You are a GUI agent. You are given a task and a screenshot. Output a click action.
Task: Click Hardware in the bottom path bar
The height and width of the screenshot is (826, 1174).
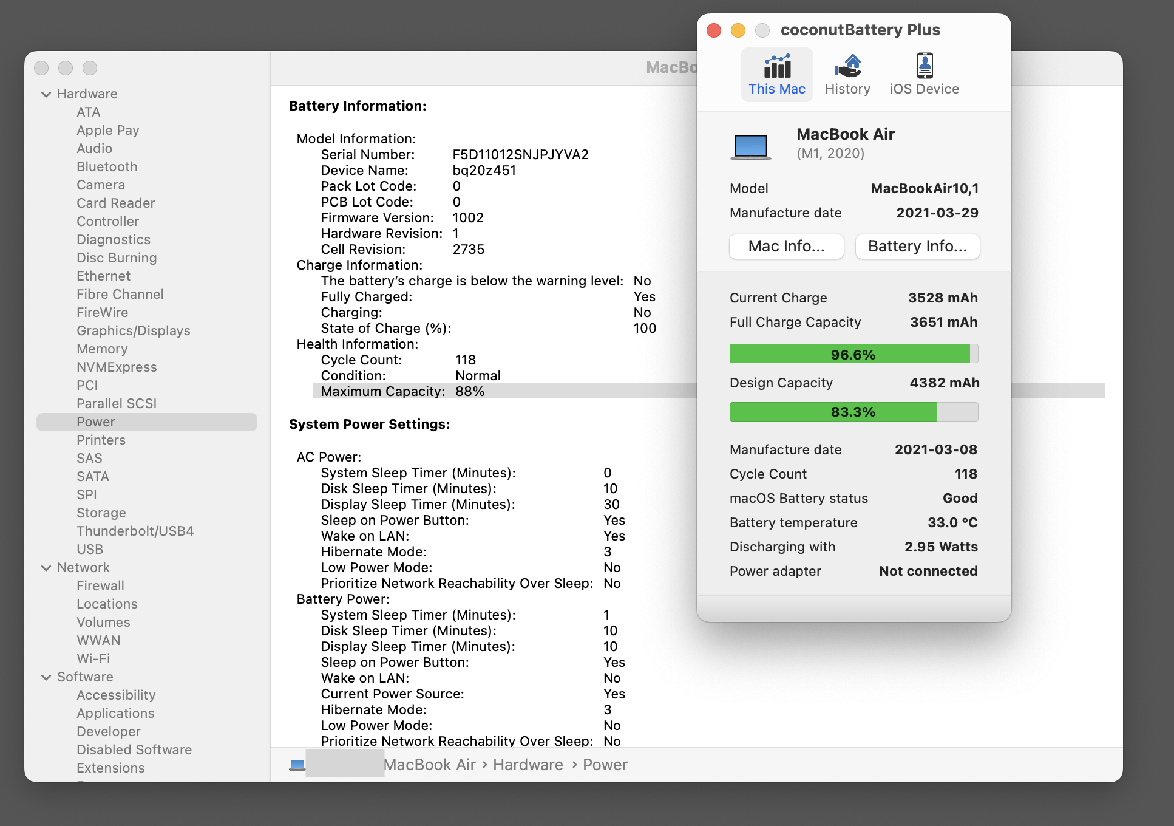(528, 765)
